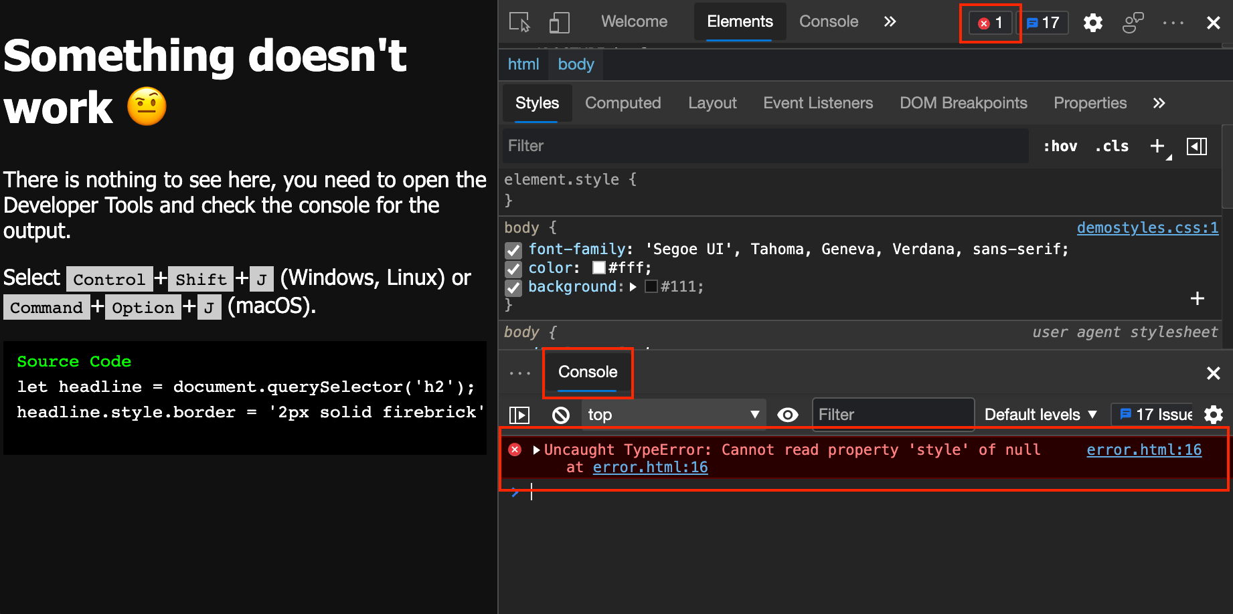The image size is (1233, 614).
Task: Open DevTools settings gear in top toolbar
Action: (1093, 23)
